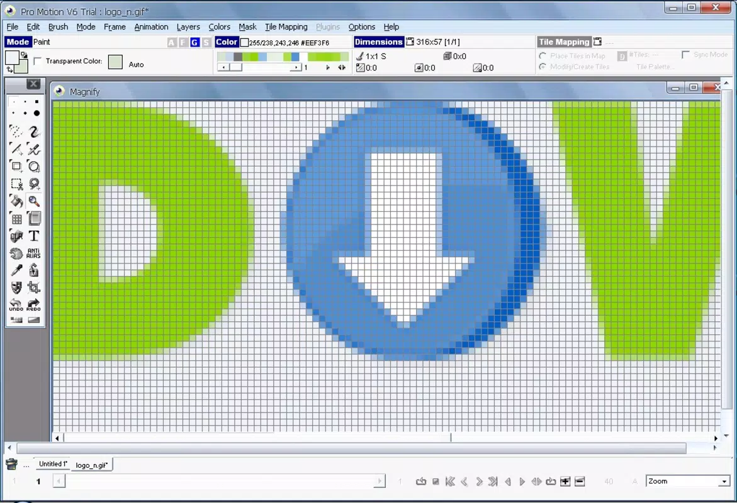Select the rectangular brush grab tool
Image resolution: width=737 pixels, height=503 pixels.
[16, 184]
